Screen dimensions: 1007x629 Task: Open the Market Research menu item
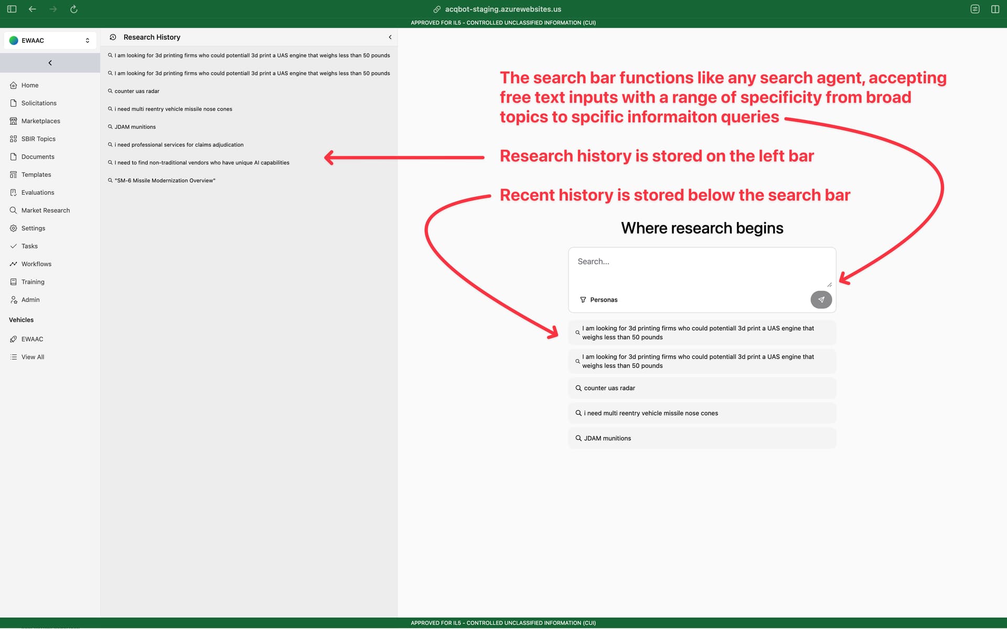point(50,210)
